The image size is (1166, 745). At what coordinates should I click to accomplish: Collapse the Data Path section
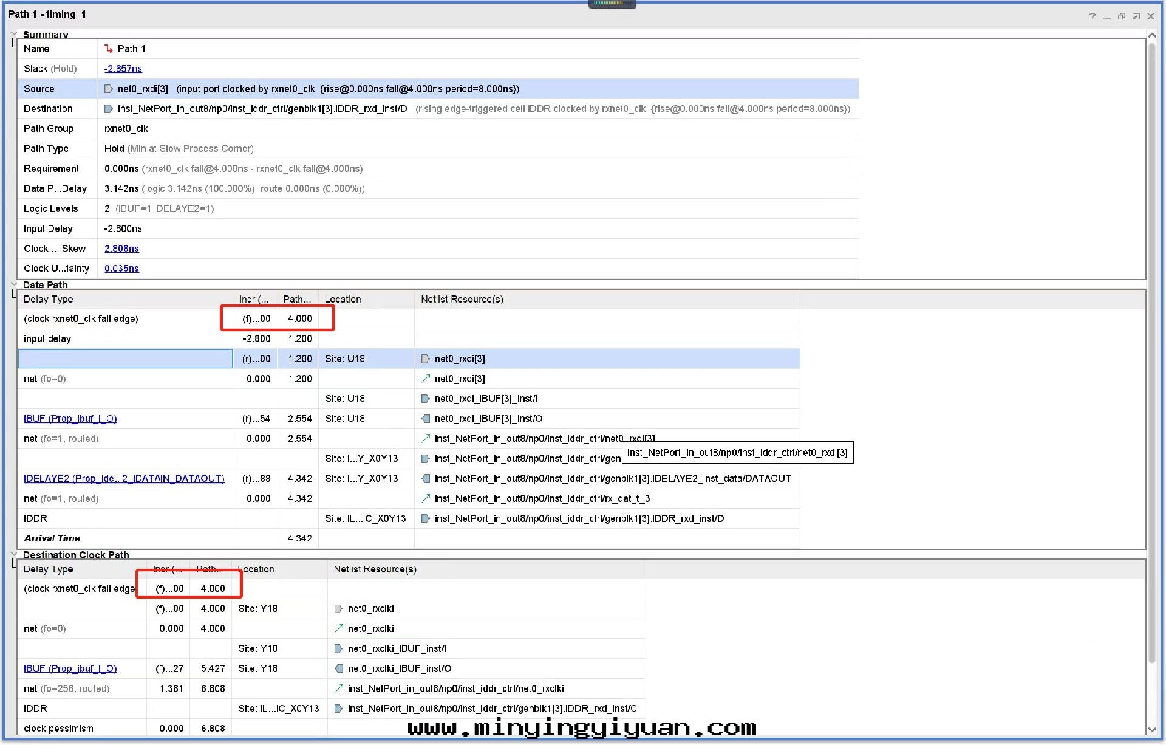(x=13, y=284)
